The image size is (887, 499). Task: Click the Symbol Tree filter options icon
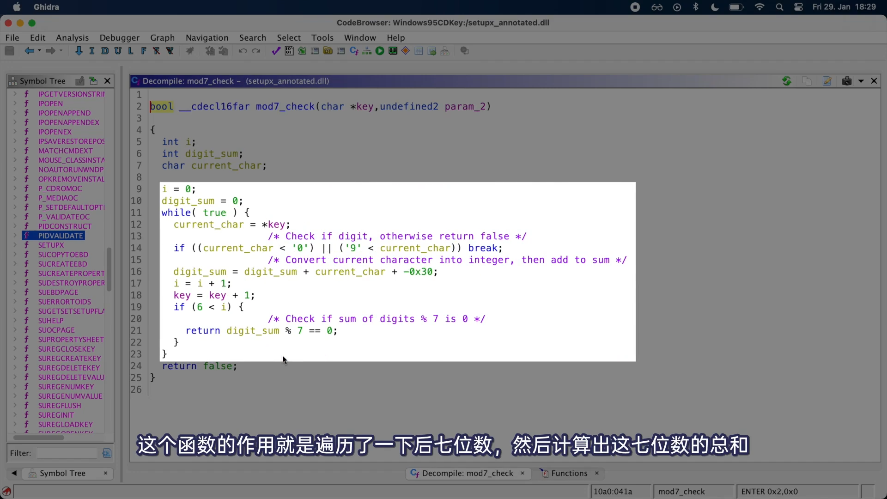point(107,453)
